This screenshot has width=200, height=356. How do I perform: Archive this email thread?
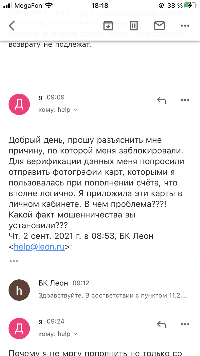[108, 26]
